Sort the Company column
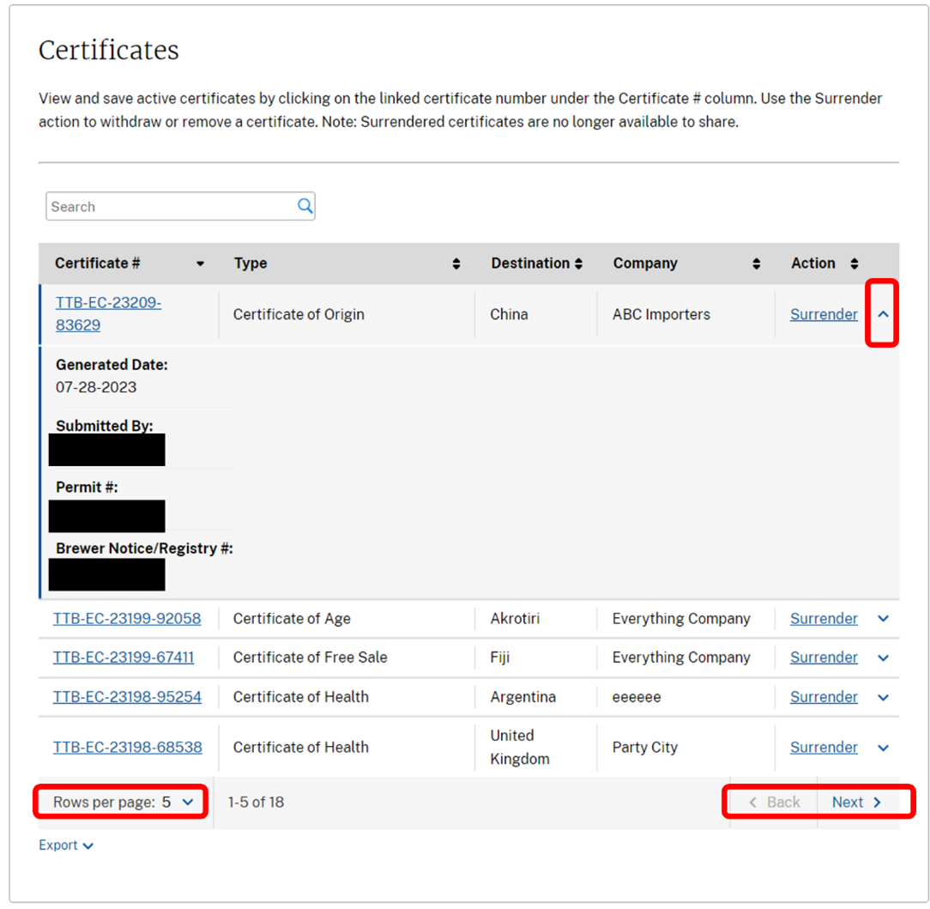The height and width of the screenshot is (909, 930). pyautogui.click(x=756, y=264)
